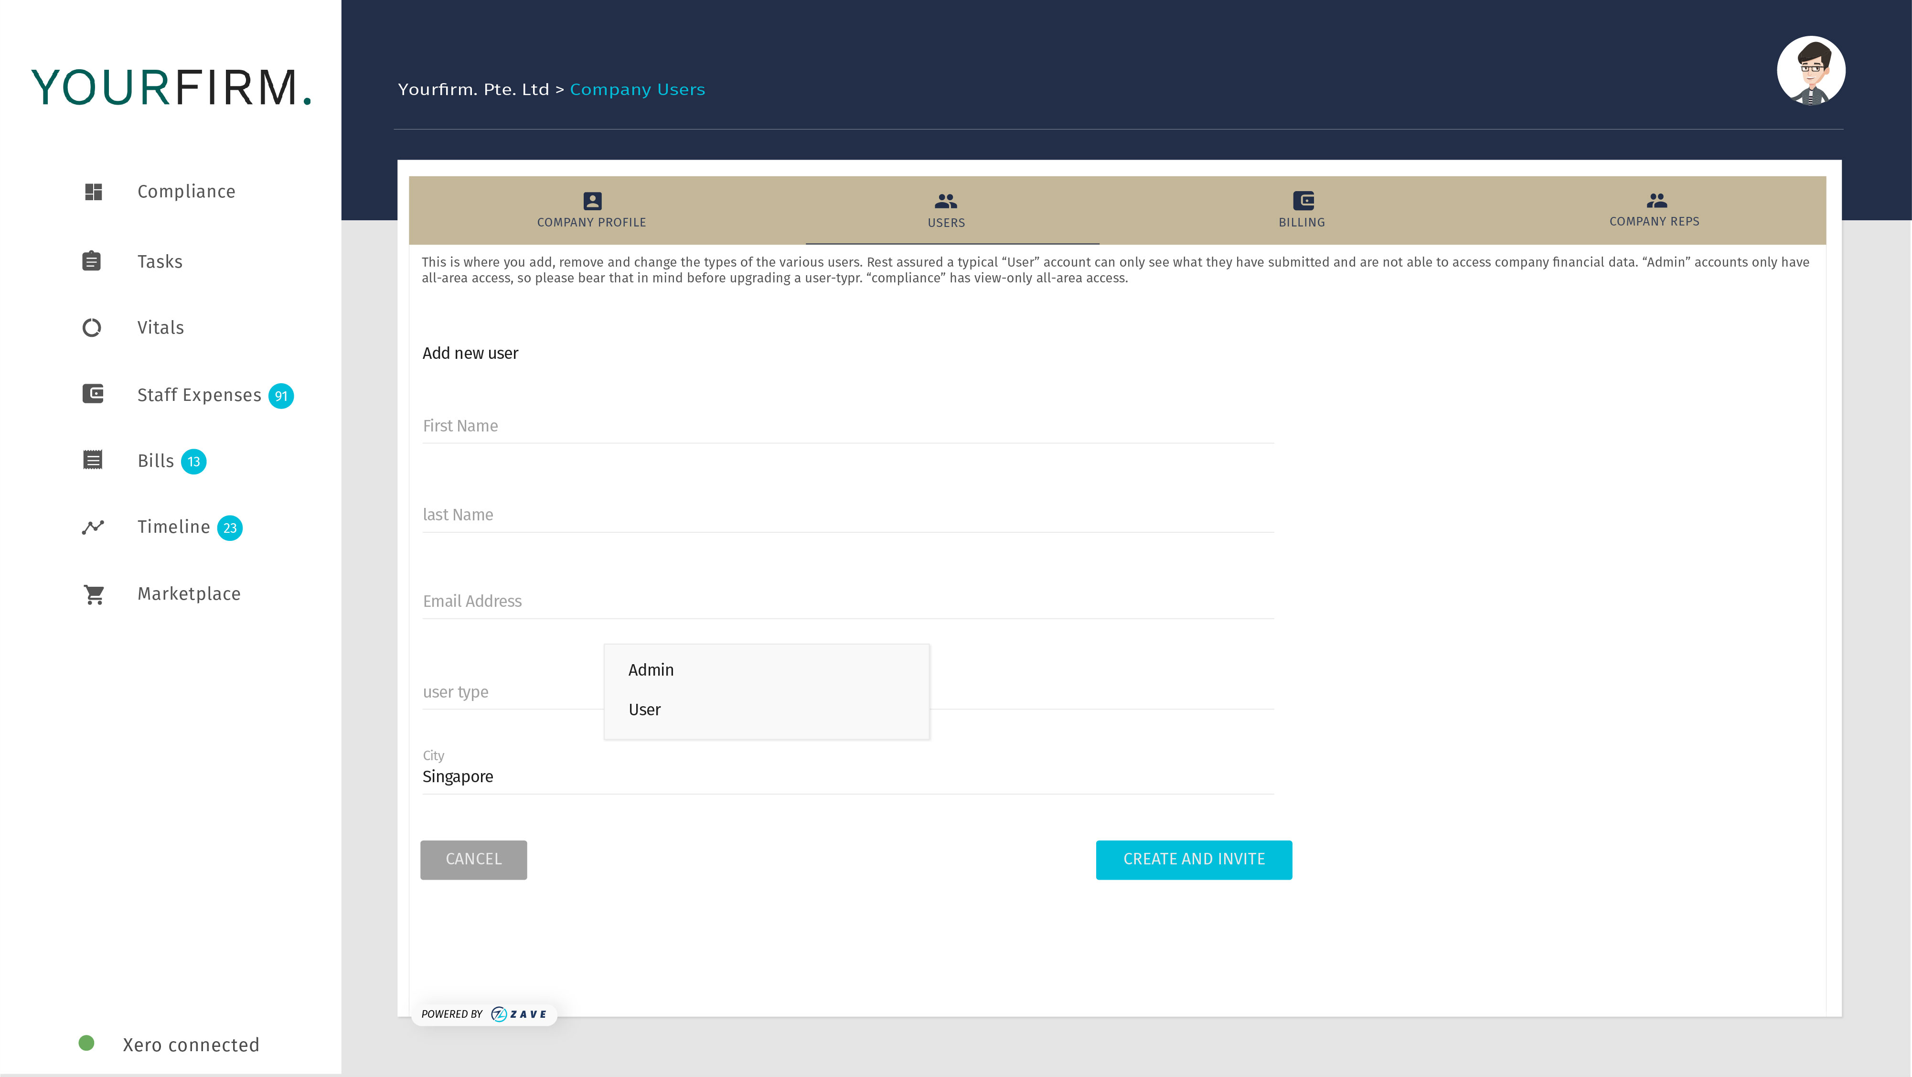Open the user avatar profile picture
1912x1077 pixels.
point(1811,71)
